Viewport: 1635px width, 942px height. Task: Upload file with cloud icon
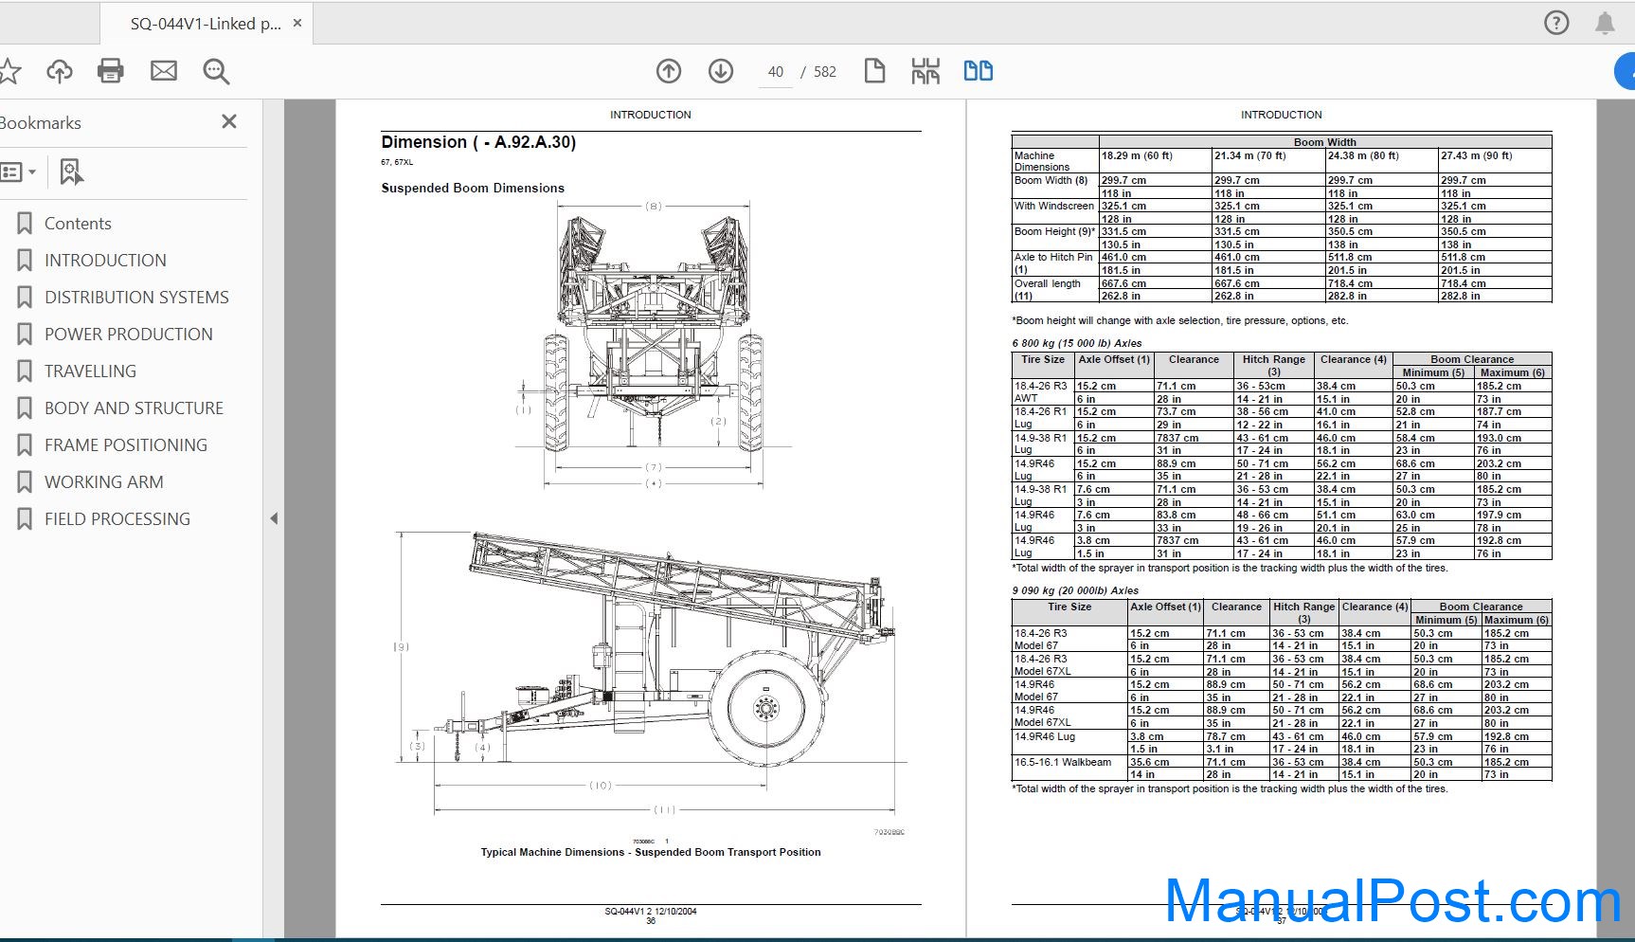coord(60,71)
